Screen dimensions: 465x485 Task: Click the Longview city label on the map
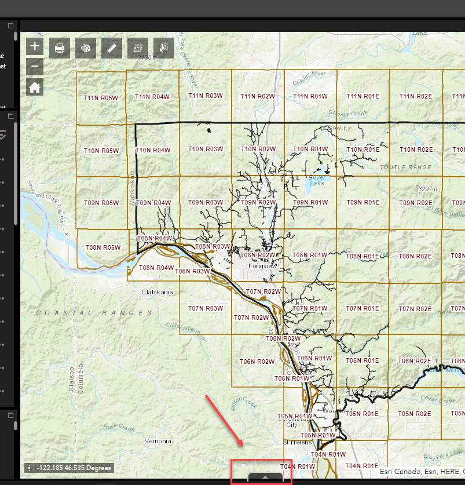(262, 266)
